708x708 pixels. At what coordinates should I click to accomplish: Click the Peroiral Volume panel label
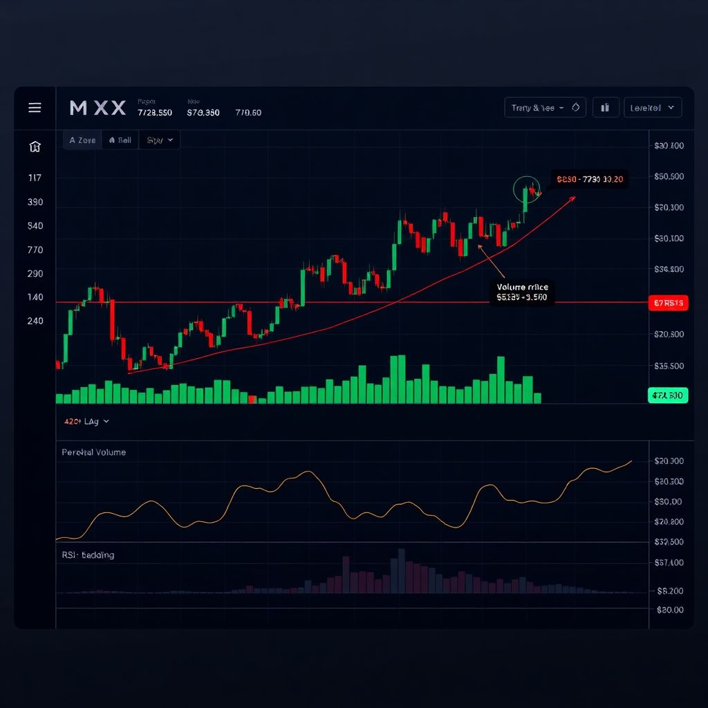93,451
